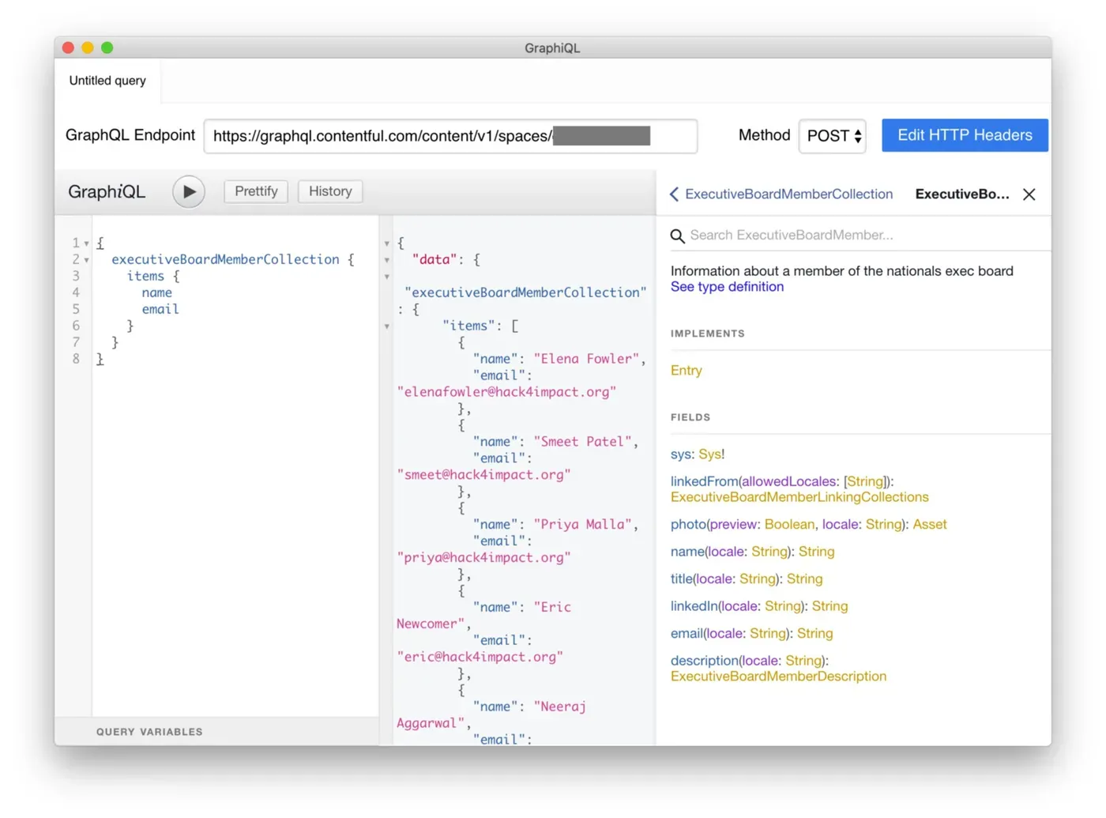Screen dimensions: 1106x818
Task: Focus the GraphQL Endpoint URL field
Action: pyautogui.click(x=450, y=136)
